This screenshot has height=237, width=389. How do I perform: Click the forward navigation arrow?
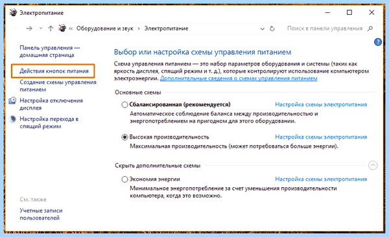29,28
